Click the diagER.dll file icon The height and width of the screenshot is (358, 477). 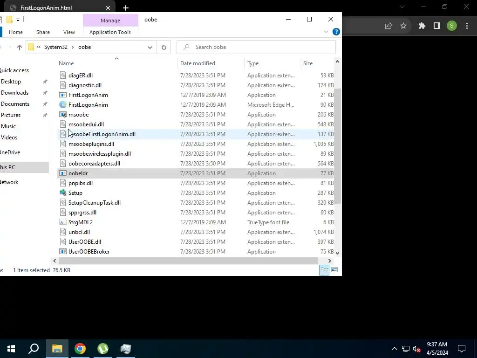[63, 75]
